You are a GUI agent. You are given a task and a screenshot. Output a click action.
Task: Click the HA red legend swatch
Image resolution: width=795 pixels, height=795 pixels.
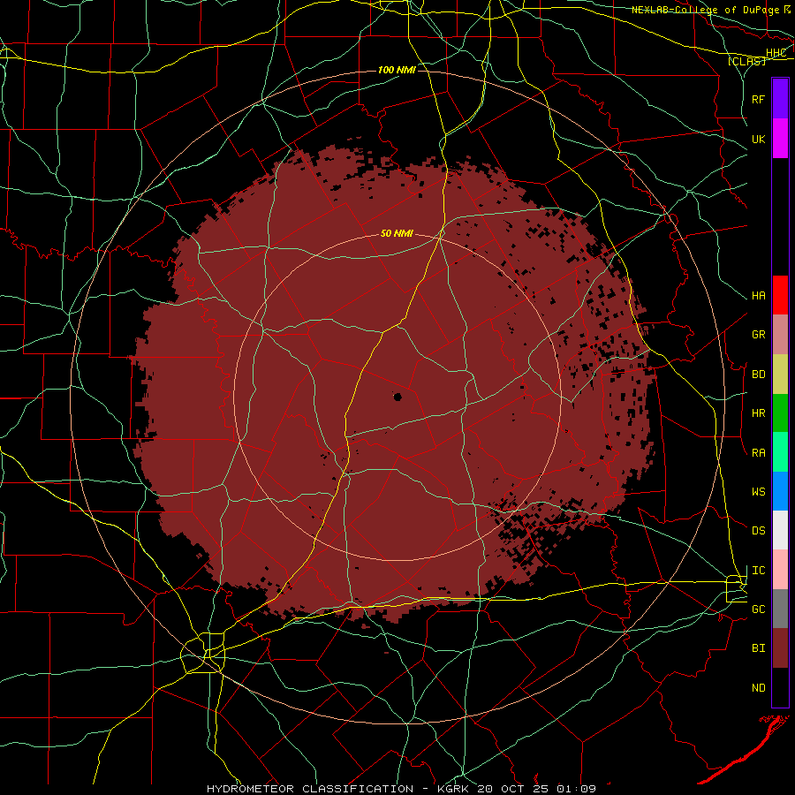pyautogui.click(x=780, y=295)
